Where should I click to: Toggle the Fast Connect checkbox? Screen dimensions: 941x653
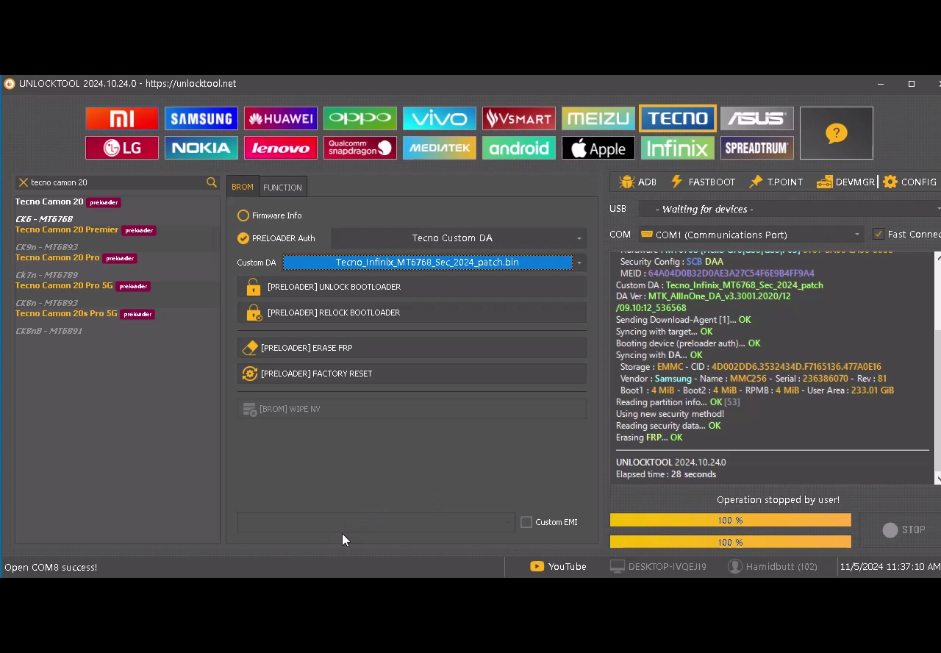pyautogui.click(x=879, y=234)
